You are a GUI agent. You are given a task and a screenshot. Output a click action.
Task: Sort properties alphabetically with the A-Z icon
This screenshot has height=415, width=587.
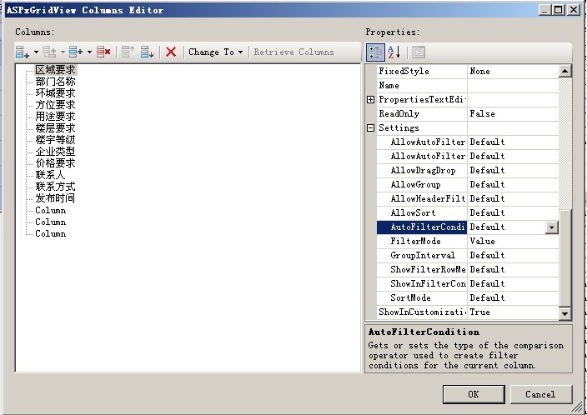coord(394,52)
